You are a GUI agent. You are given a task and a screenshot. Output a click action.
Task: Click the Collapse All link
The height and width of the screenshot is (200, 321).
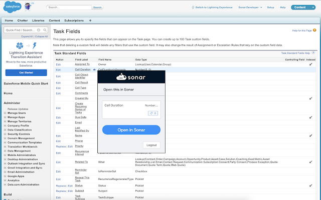point(41,36)
